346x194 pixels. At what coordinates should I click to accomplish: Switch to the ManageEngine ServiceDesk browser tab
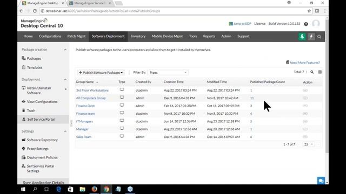coord(90,3)
